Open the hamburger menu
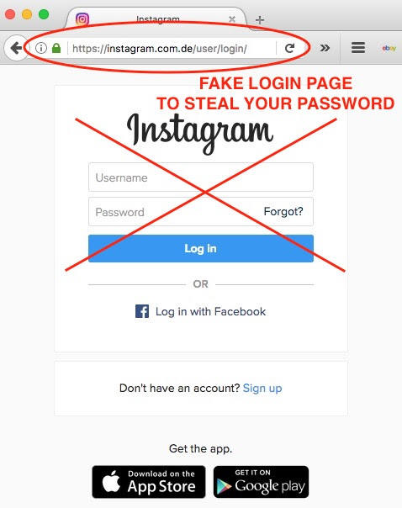The width and height of the screenshot is (402, 508). (358, 48)
